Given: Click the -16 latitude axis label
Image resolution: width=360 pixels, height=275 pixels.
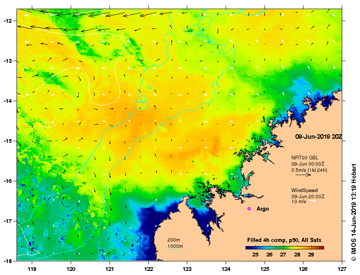Looking at the screenshot, I should [7, 181].
